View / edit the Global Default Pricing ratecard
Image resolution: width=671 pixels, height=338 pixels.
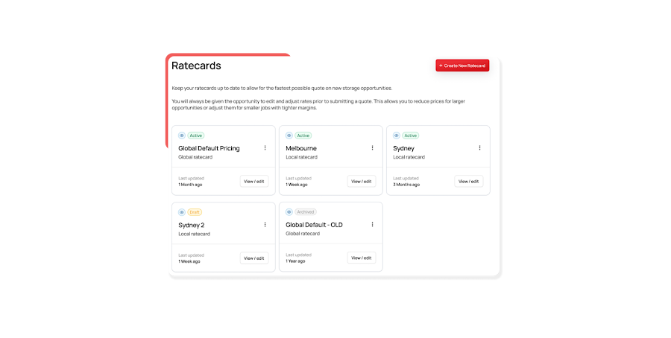[x=254, y=181]
